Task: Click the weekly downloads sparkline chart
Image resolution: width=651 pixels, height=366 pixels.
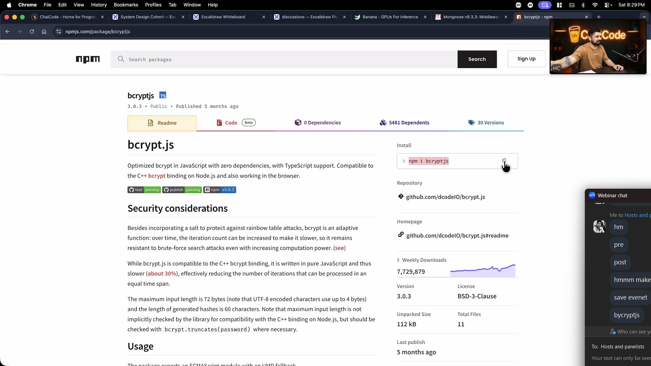Action: click(x=482, y=271)
